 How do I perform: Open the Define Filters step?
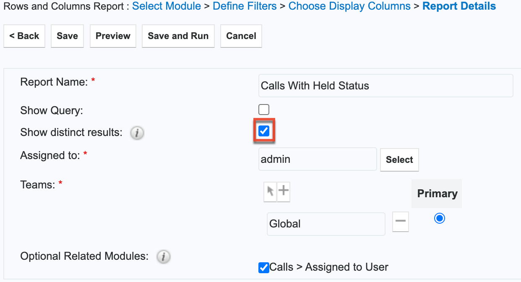point(245,6)
